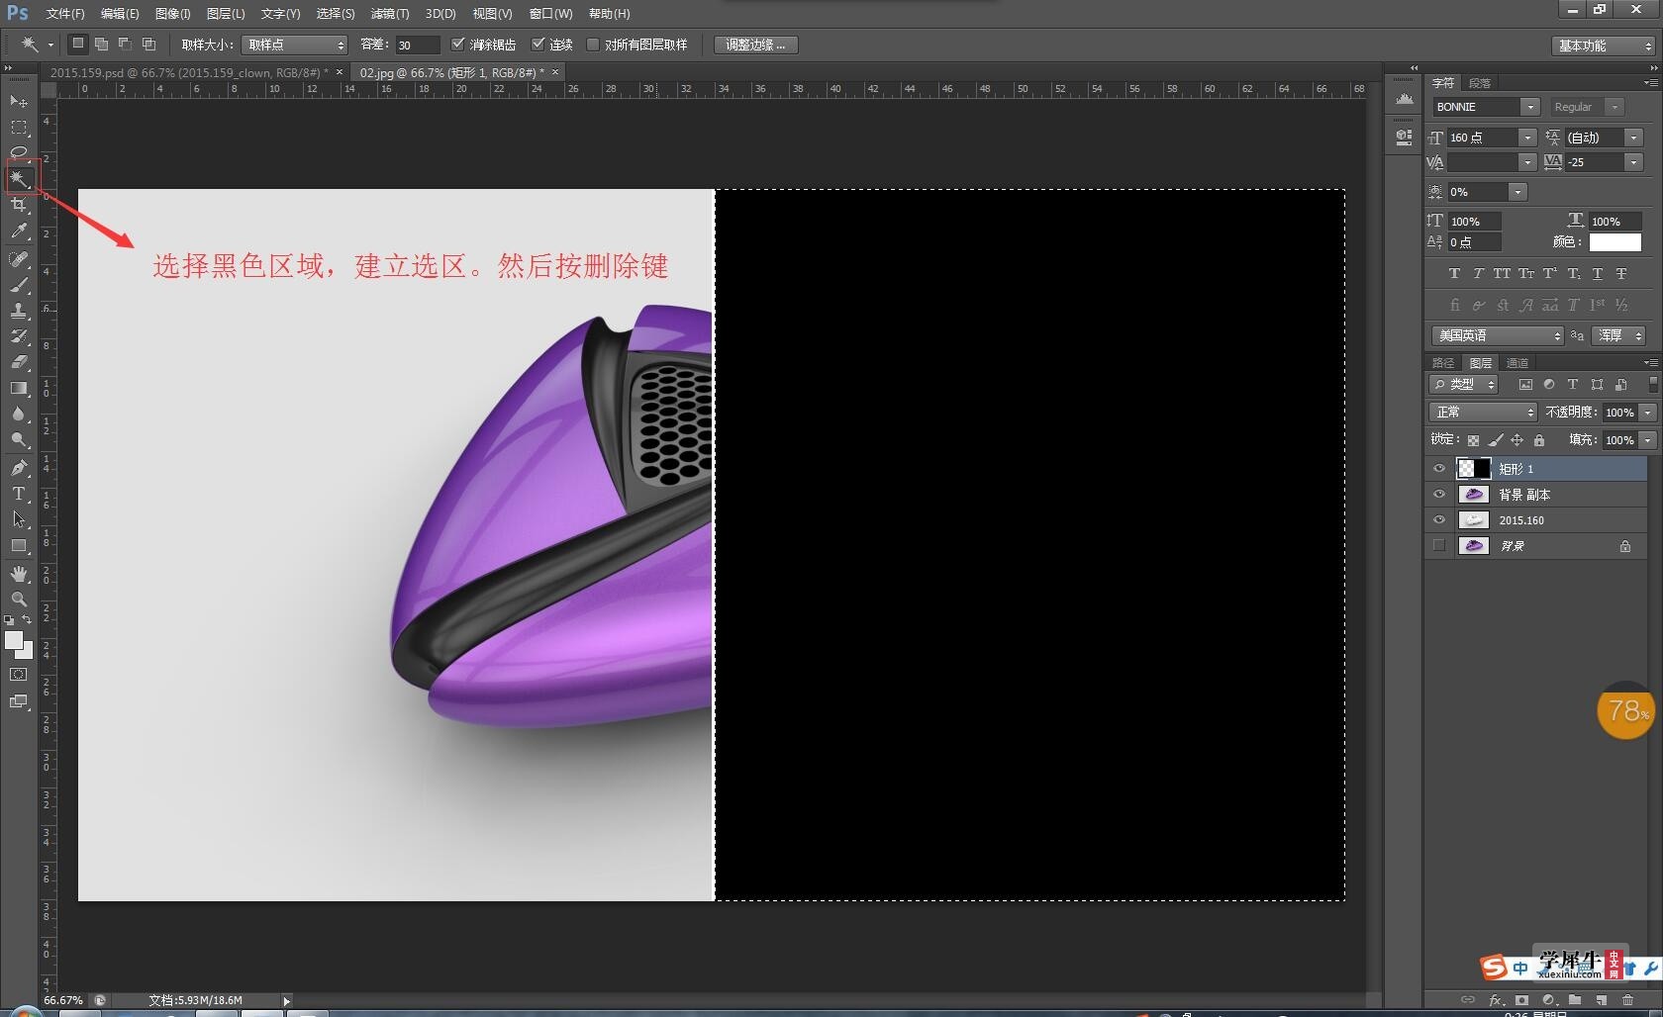Click the All Caps text button
The image size is (1663, 1017).
click(x=1502, y=274)
